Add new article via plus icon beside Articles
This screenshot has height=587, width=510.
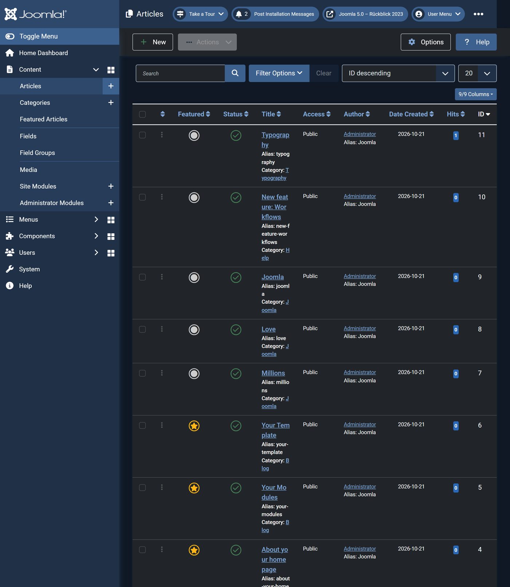[111, 86]
